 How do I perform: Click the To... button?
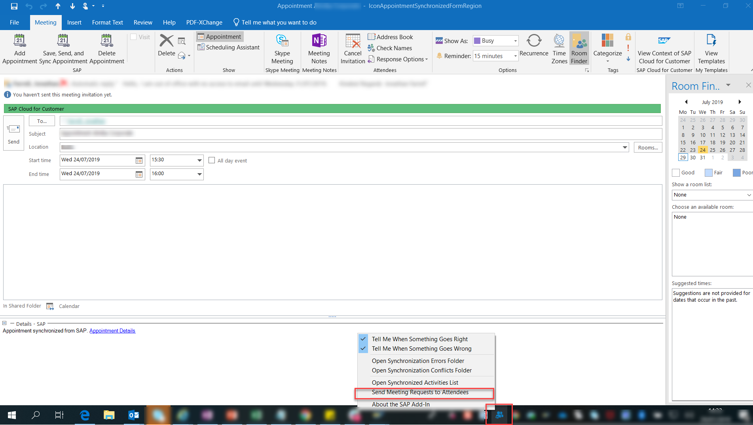click(x=42, y=121)
